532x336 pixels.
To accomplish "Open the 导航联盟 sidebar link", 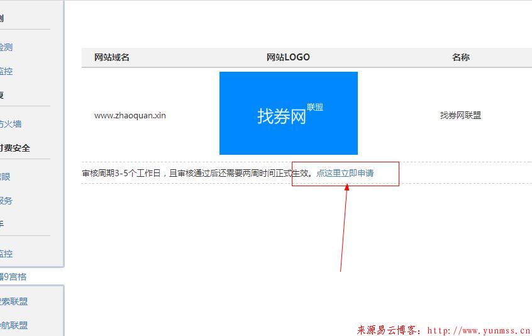I will (x=14, y=325).
